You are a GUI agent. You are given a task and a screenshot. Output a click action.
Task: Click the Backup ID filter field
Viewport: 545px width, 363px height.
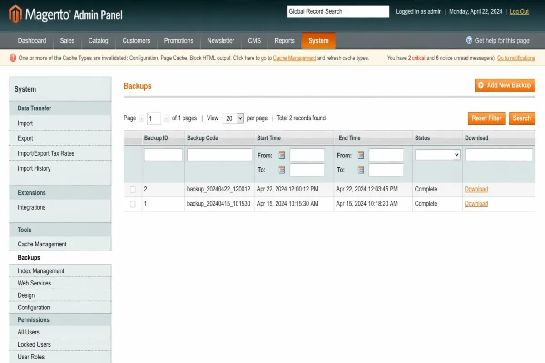[163, 155]
